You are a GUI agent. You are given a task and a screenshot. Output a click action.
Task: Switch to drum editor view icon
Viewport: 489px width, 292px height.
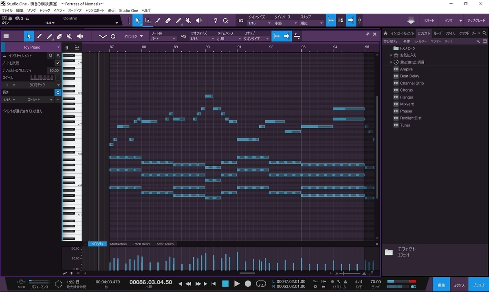tap(77, 48)
